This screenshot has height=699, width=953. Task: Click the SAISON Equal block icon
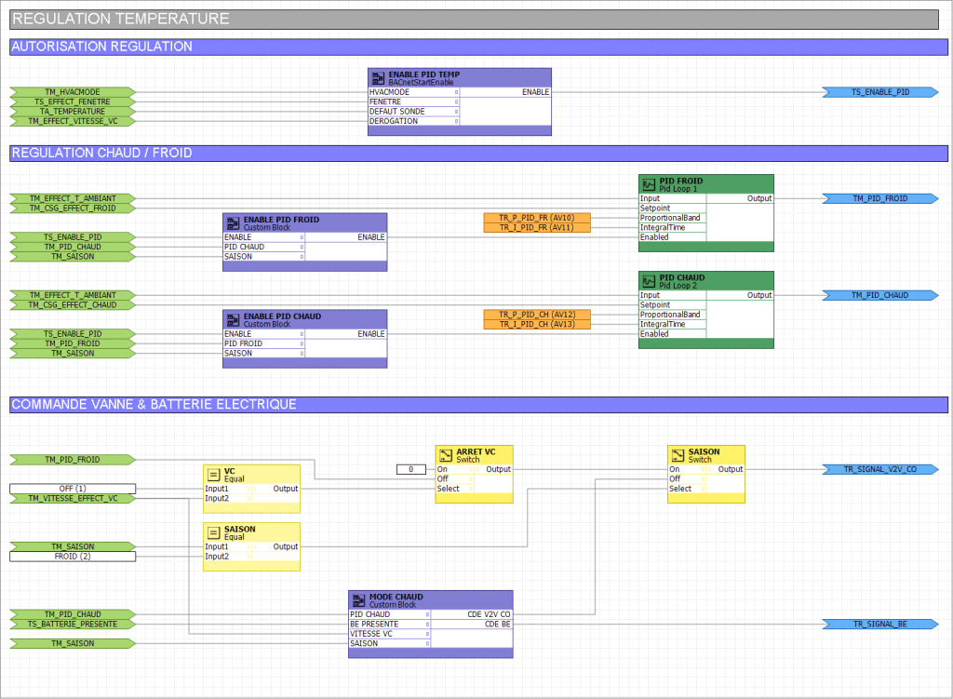point(213,533)
